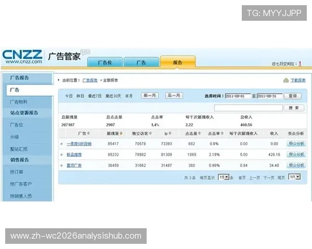This screenshot has width=312, height=249.
Task: Open the 广告报告 breadcrumb link
Action: (x=90, y=80)
